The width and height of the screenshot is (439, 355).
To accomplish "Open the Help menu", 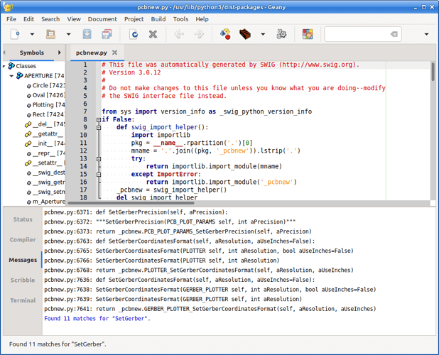I will tap(202, 19).
